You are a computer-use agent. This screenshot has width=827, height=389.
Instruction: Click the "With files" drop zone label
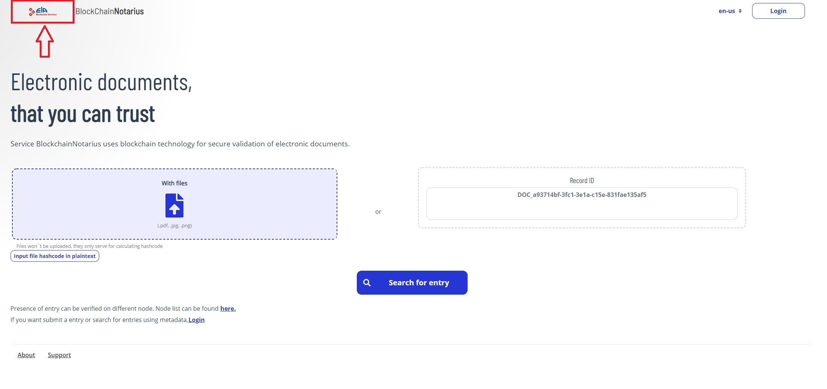(174, 183)
